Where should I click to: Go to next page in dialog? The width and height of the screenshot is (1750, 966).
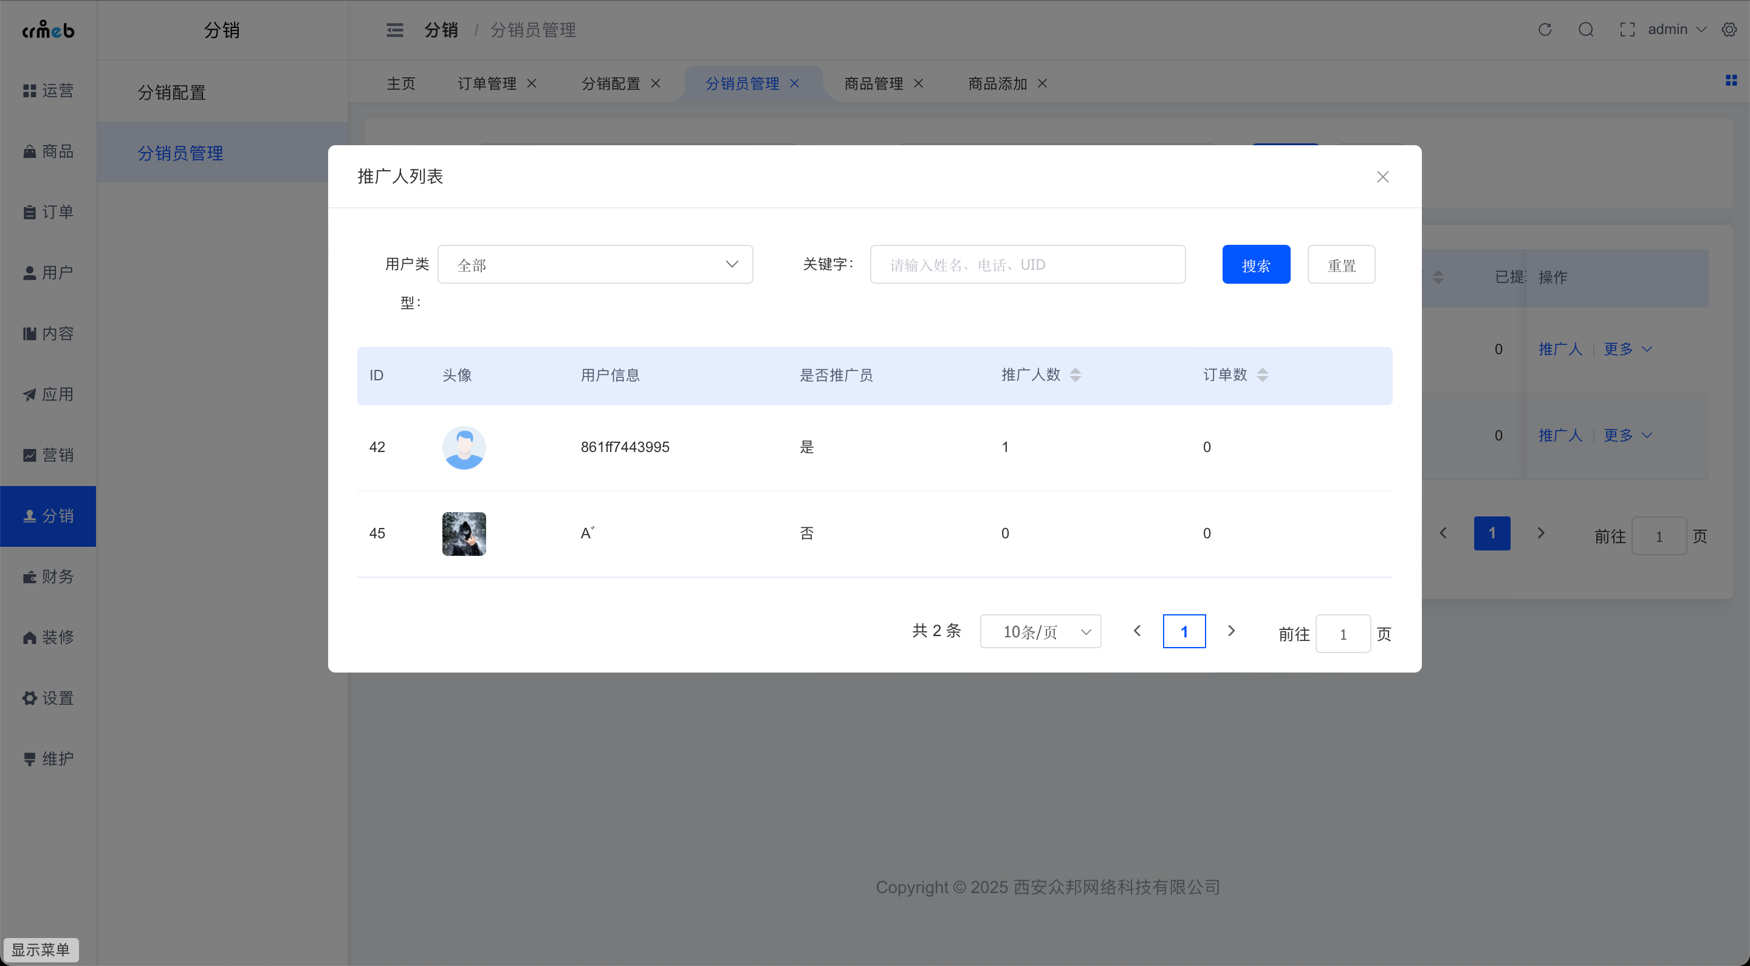click(1231, 631)
